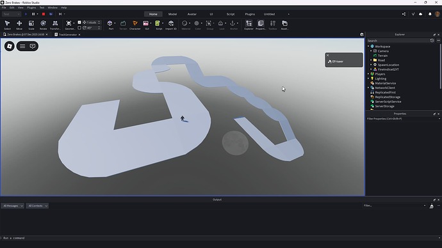The image size is (442, 248).
Task: Click the viewport camera settings icon
Action: coord(362,35)
